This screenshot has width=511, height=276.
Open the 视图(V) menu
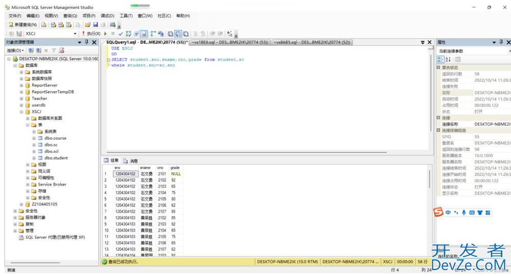(x=51, y=16)
